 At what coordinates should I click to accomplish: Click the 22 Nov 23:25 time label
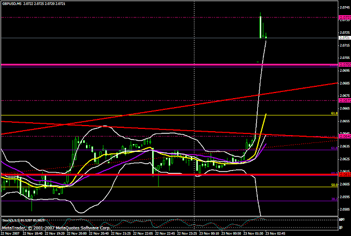point(186,233)
